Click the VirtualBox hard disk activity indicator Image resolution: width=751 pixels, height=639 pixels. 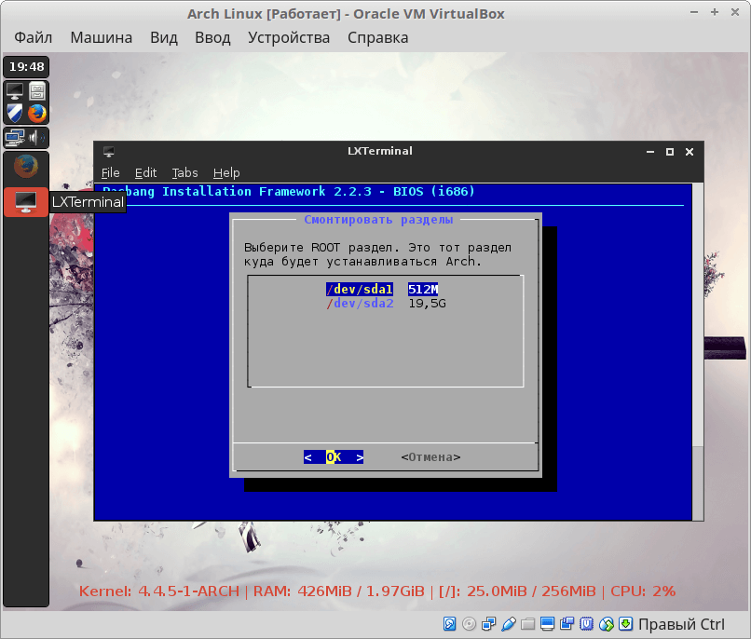450,623
